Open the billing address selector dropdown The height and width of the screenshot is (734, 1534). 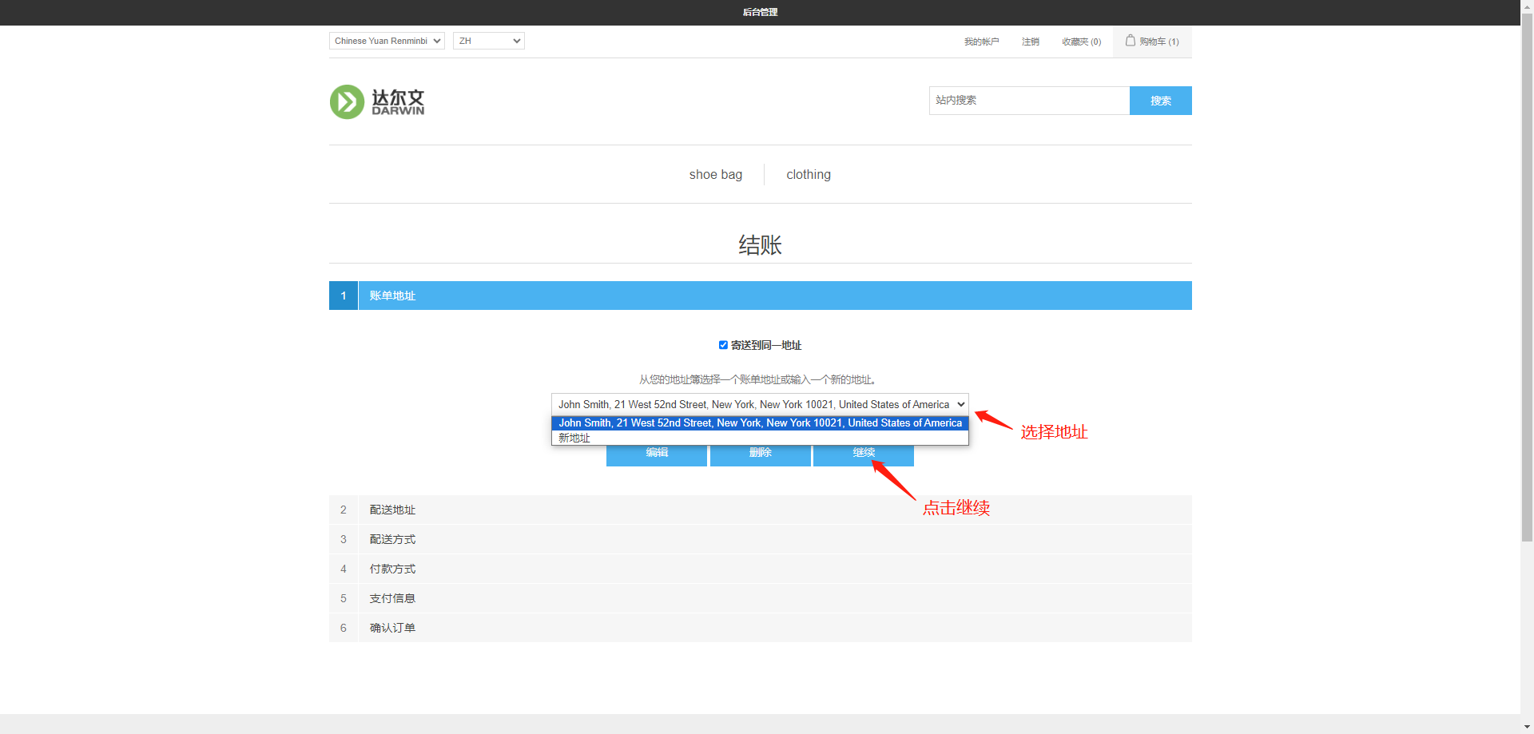point(760,405)
